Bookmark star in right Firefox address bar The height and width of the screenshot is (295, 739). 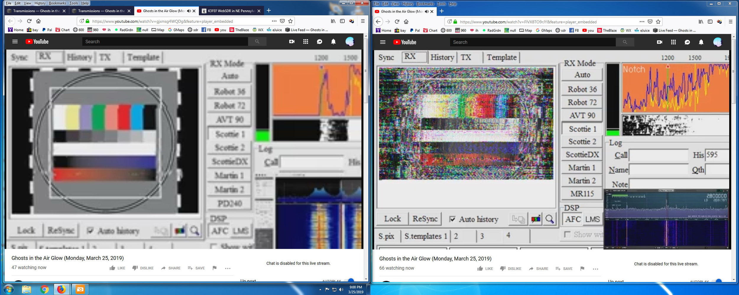(658, 22)
